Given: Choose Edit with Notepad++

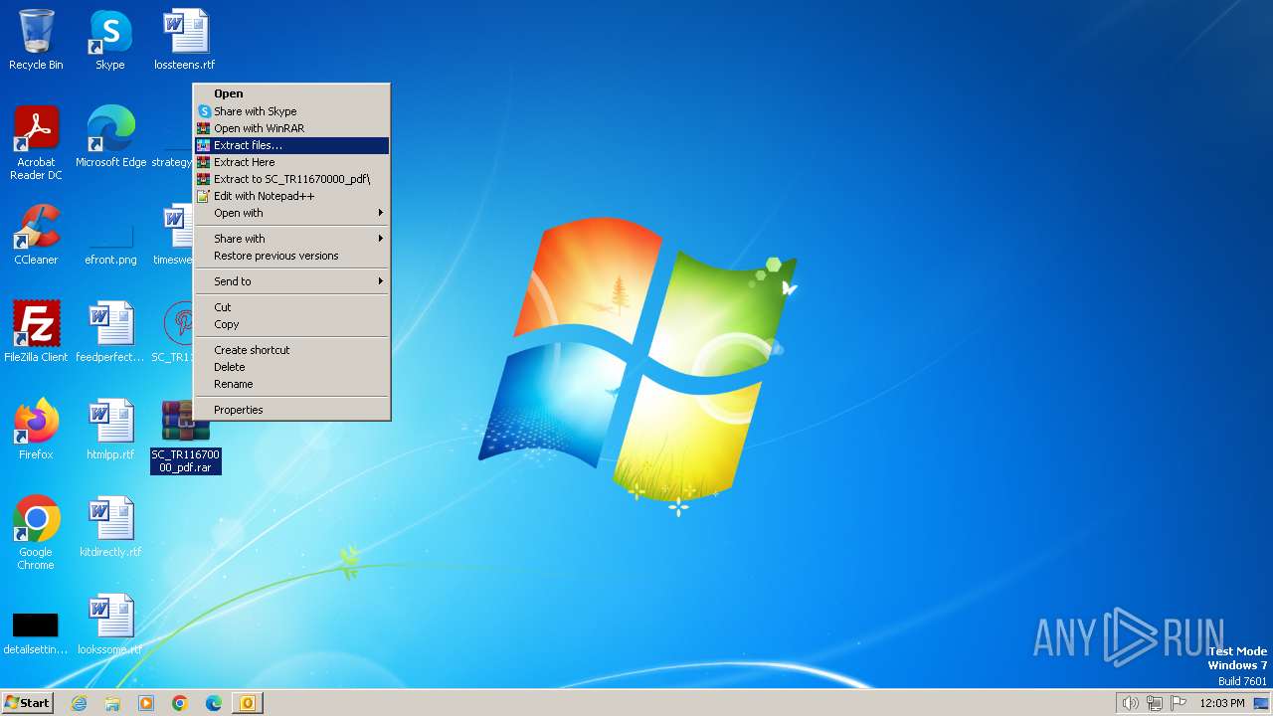Looking at the screenshot, I should (x=291, y=196).
